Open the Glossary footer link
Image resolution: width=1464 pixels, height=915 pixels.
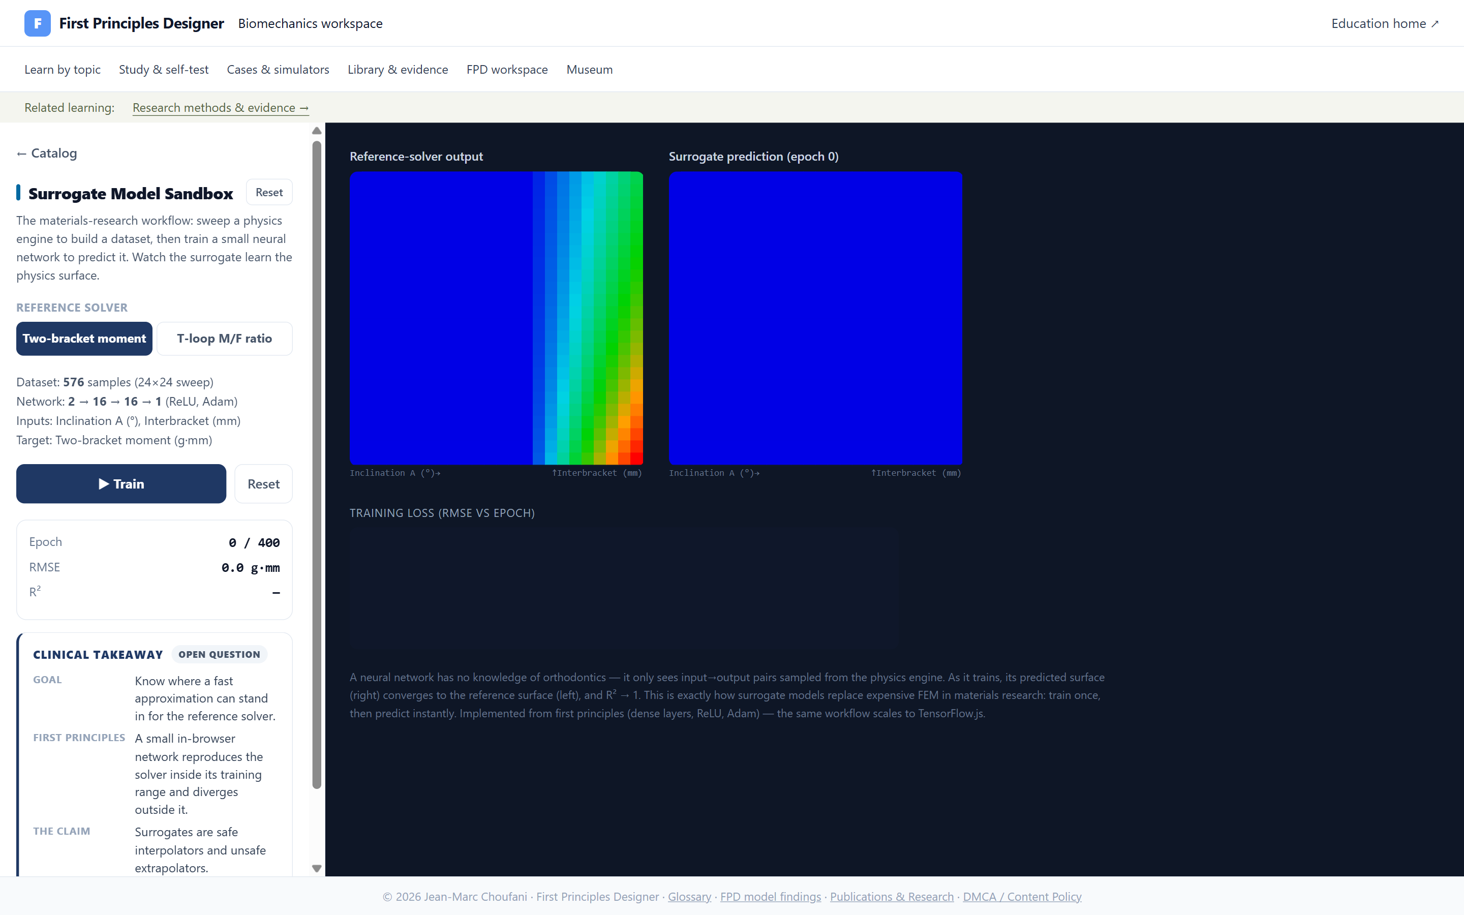tap(689, 896)
